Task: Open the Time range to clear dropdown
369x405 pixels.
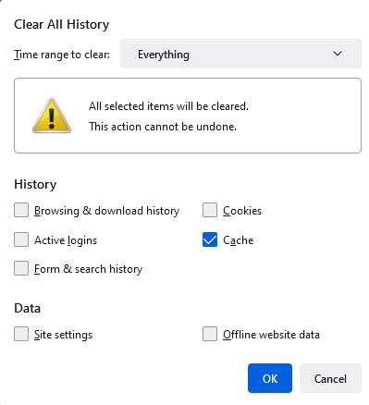Action: pos(240,54)
